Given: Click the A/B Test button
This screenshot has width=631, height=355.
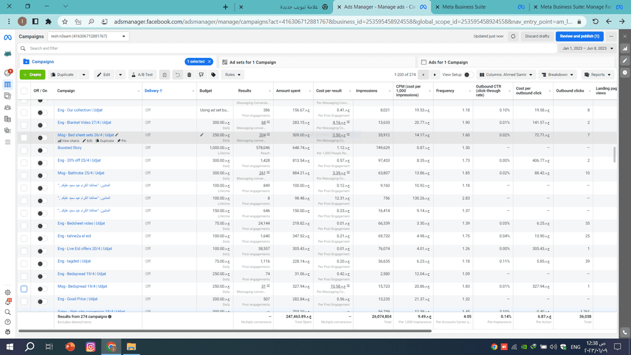Looking at the screenshot, I should click(142, 75).
